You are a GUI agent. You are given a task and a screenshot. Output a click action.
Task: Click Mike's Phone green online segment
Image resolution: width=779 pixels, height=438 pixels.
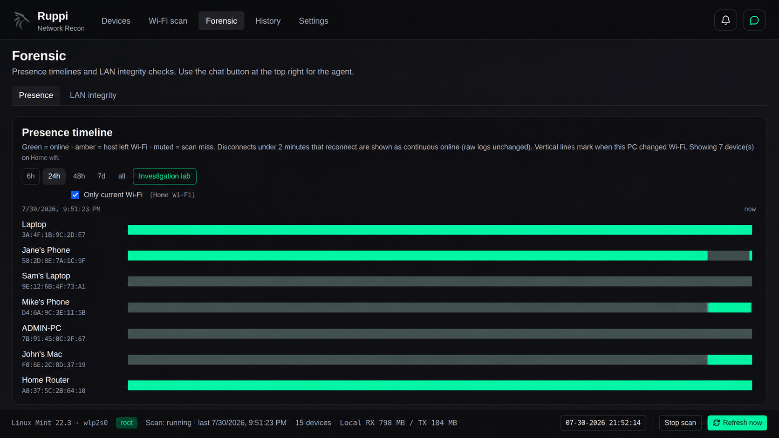tap(730, 308)
